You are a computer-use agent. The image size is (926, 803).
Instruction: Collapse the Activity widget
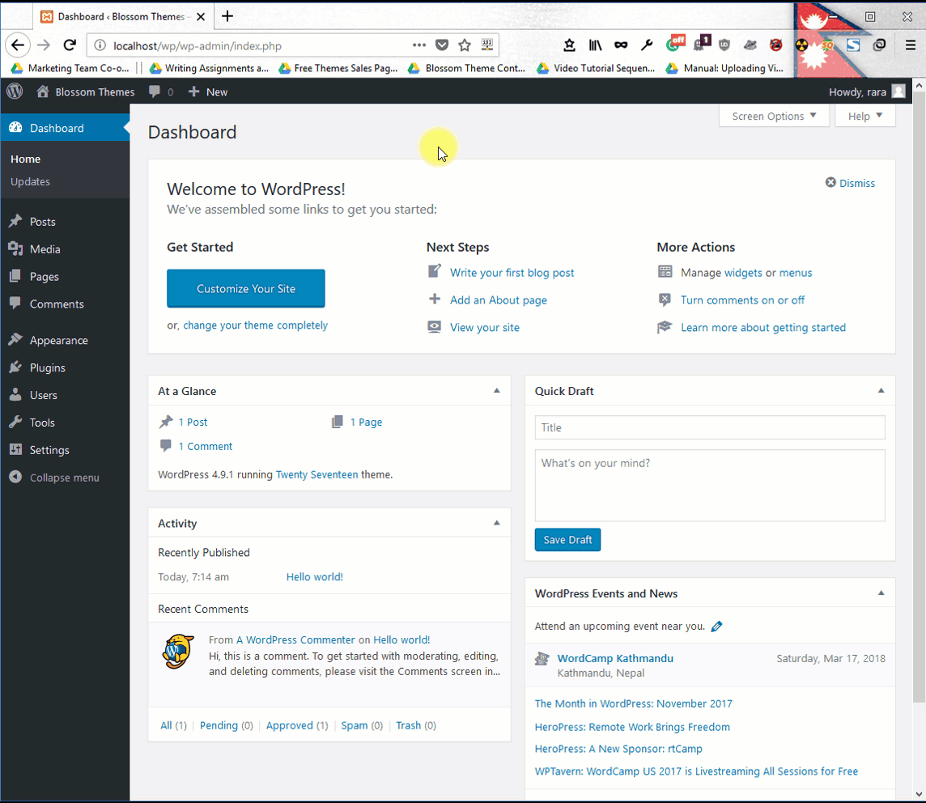click(x=497, y=523)
